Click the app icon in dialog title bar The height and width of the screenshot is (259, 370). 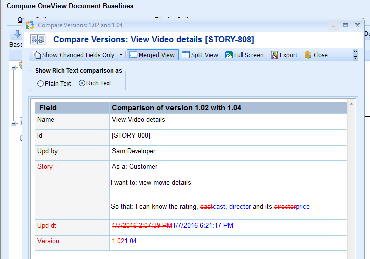pyautogui.click(x=30, y=25)
